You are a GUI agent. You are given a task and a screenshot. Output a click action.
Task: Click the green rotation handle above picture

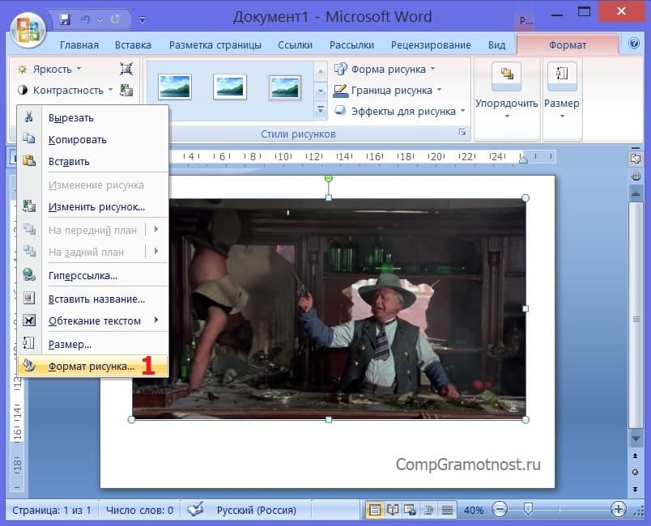(x=329, y=178)
